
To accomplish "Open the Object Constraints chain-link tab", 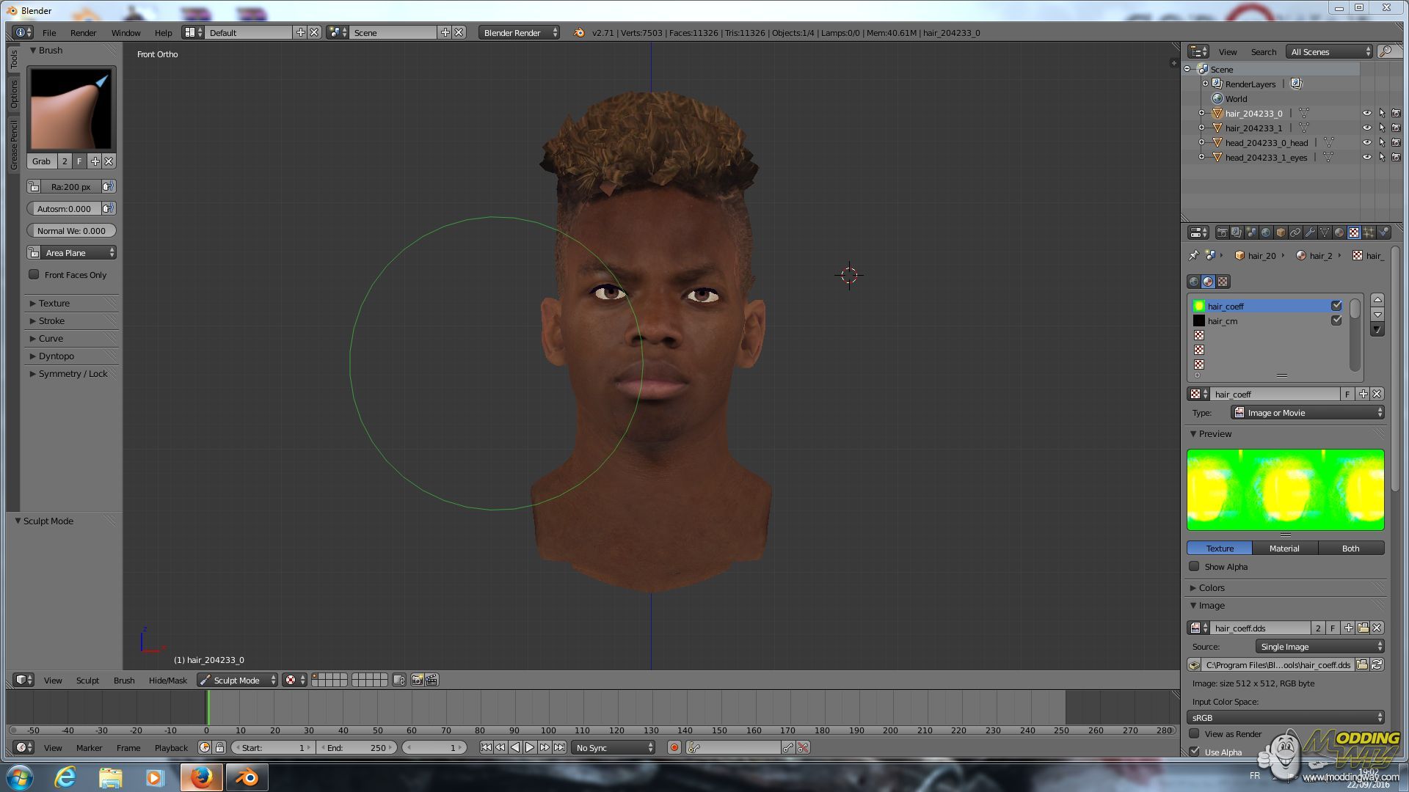I will tap(1295, 232).
